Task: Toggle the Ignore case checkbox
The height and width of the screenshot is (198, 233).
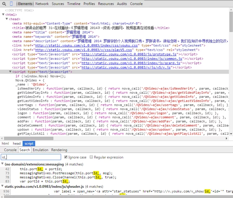Action: [x=65, y=157]
